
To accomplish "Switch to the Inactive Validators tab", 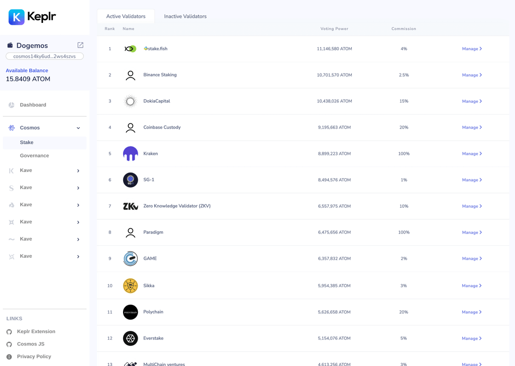I will point(185,16).
